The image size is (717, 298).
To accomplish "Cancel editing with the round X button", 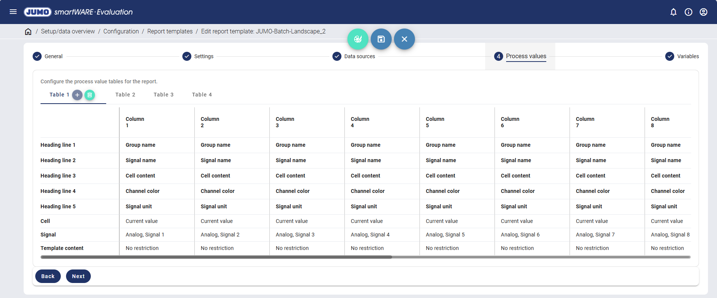I will coord(404,39).
